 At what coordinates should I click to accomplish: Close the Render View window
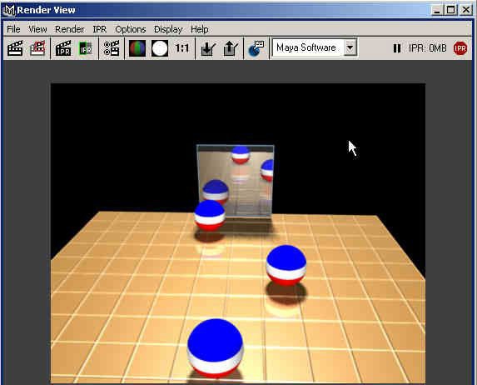click(465, 10)
